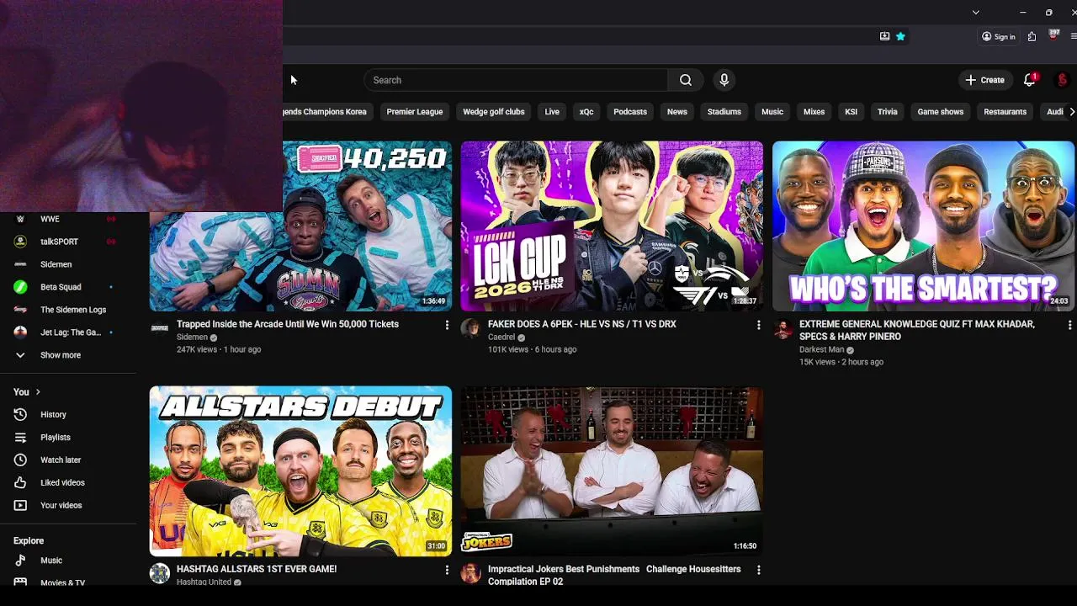Open Caedrel channel name link
The height and width of the screenshot is (606, 1077).
point(501,337)
